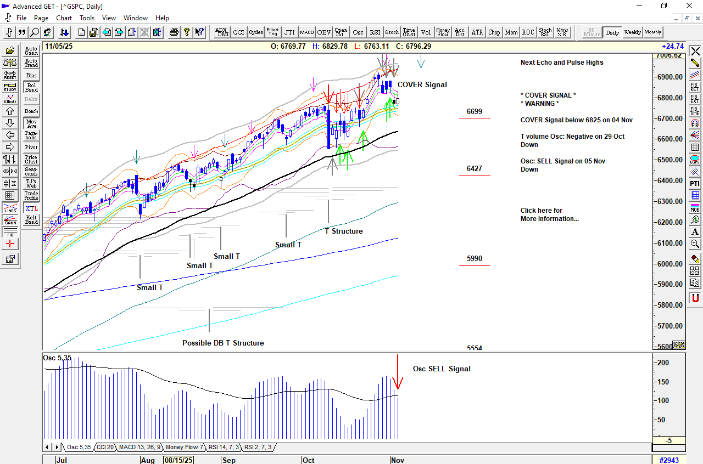Open the Tools menu
The image size is (703, 464).
click(x=87, y=18)
